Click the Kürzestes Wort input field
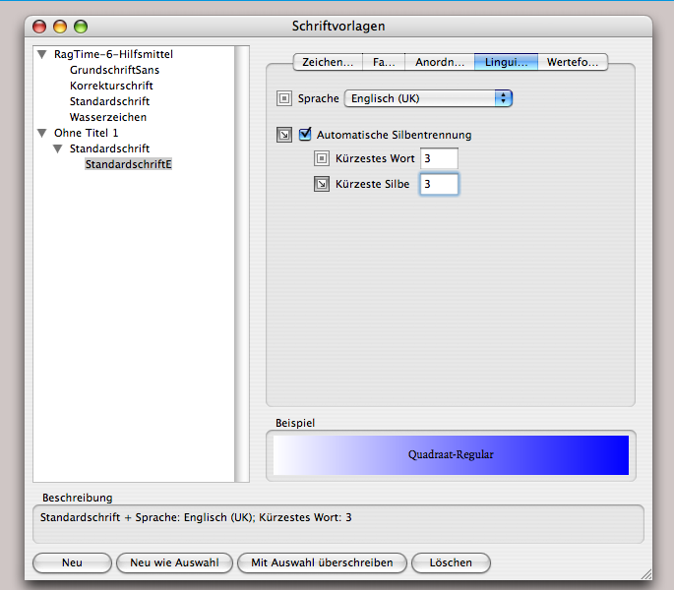The width and height of the screenshot is (674, 590). coord(439,158)
